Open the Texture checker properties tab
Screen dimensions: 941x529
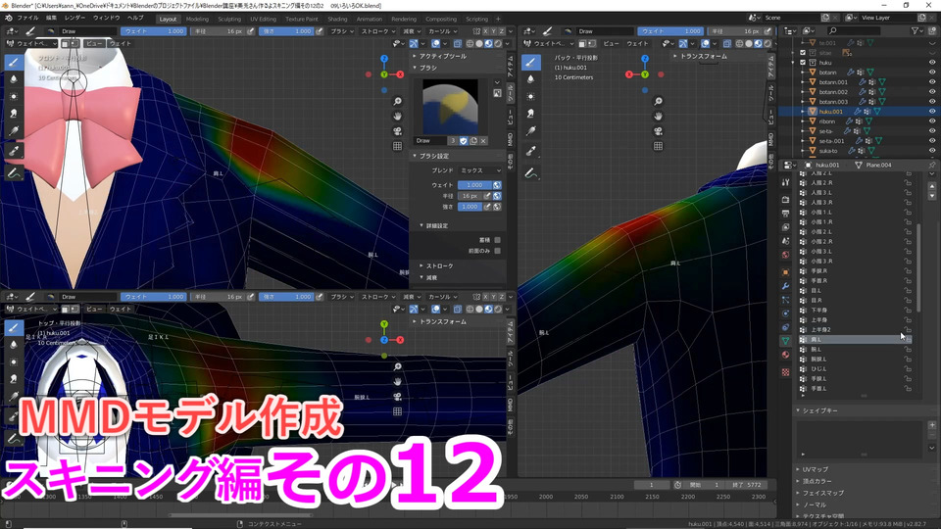(785, 372)
